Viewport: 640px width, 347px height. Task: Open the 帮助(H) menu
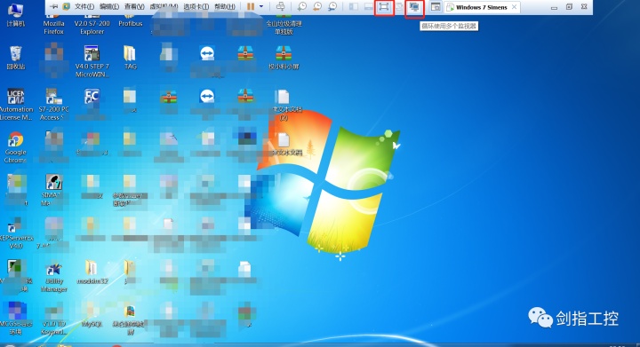[225, 6]
